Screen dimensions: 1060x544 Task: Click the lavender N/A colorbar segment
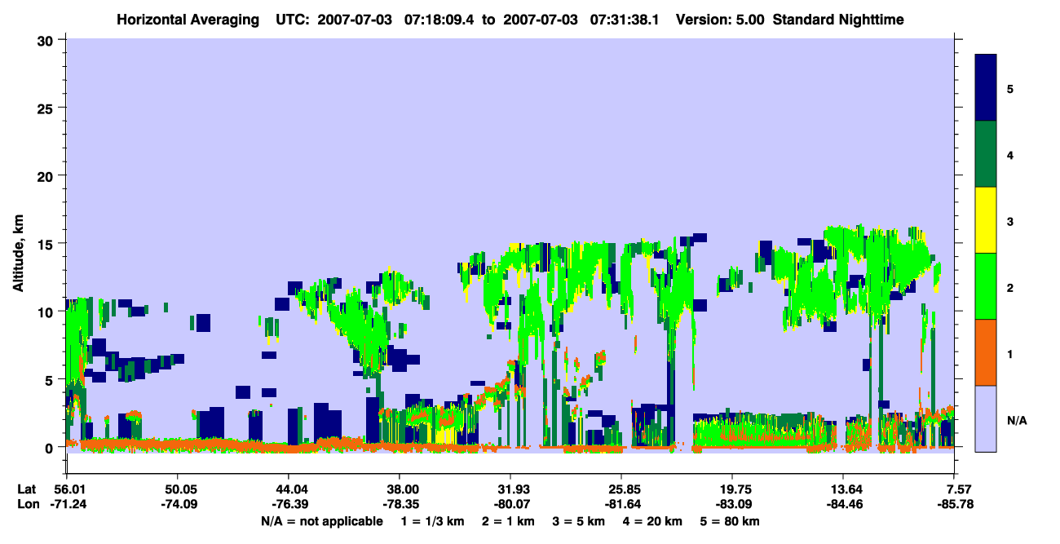986,418
